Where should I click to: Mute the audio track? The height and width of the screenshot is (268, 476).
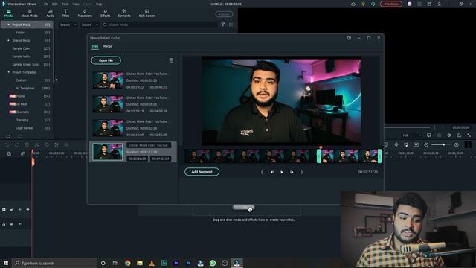pos(20,223)
